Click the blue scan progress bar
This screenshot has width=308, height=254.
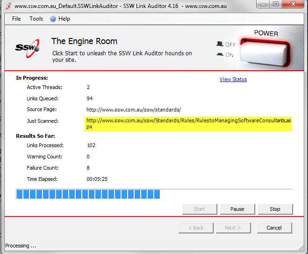pyautogui.click(x=88, y=194)
